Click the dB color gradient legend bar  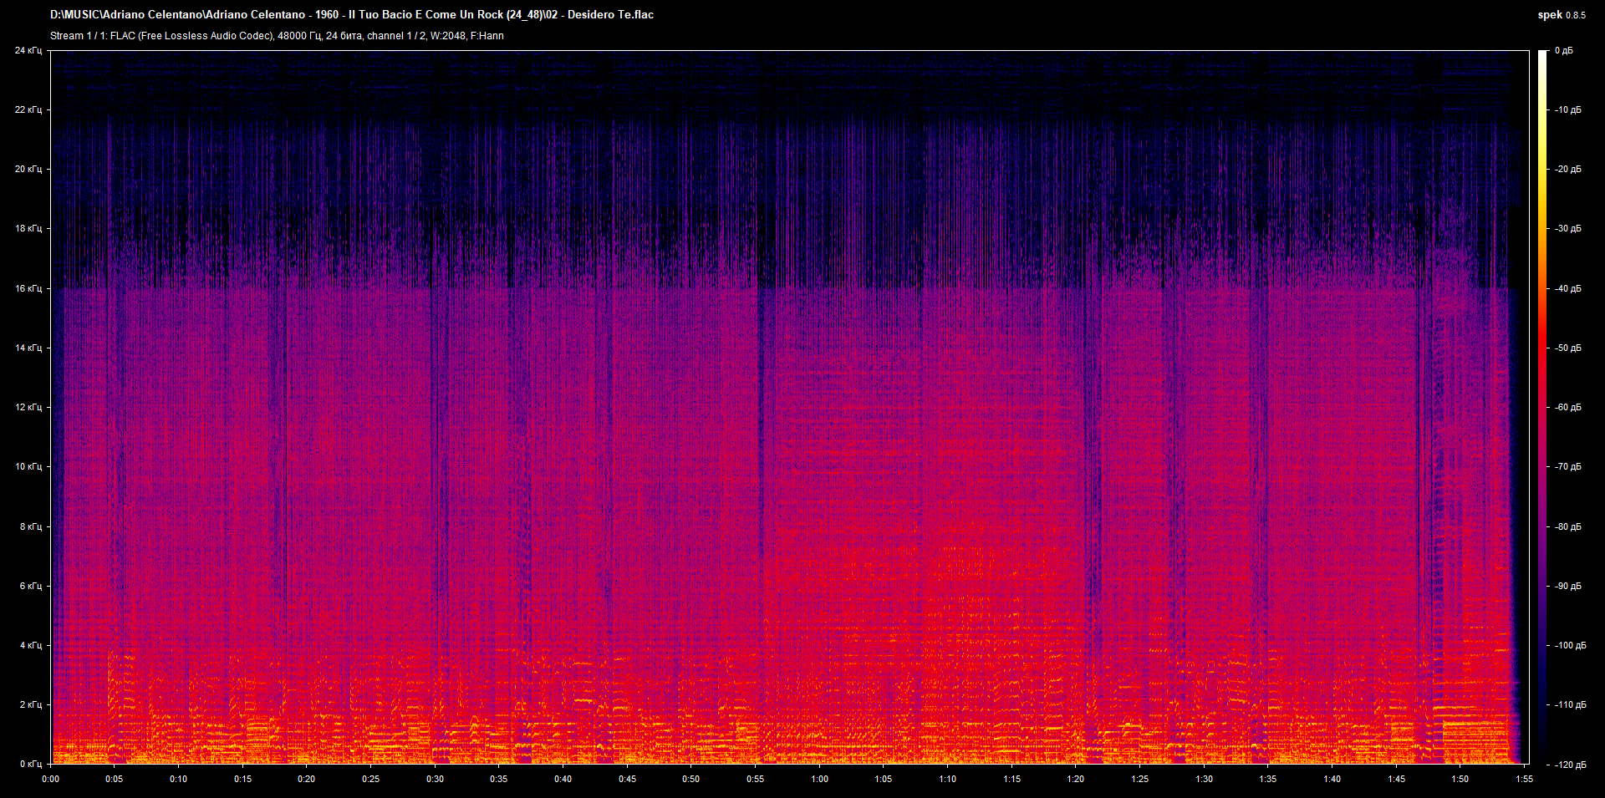pos(1542,407)
